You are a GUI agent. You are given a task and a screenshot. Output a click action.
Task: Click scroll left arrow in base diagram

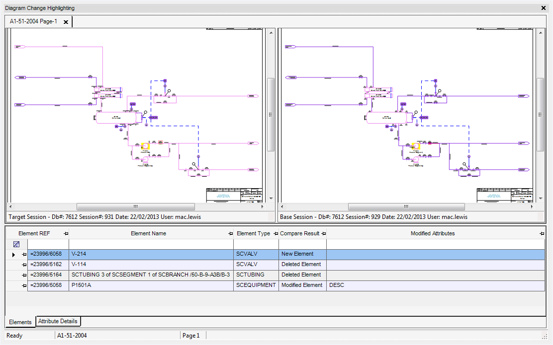(282, 207)
